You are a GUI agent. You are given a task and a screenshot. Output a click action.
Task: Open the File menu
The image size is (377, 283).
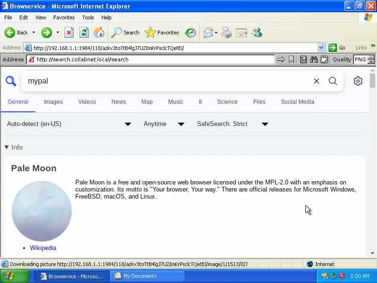[8, 17]
